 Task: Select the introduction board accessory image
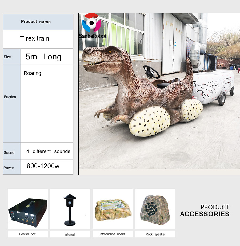113,209
